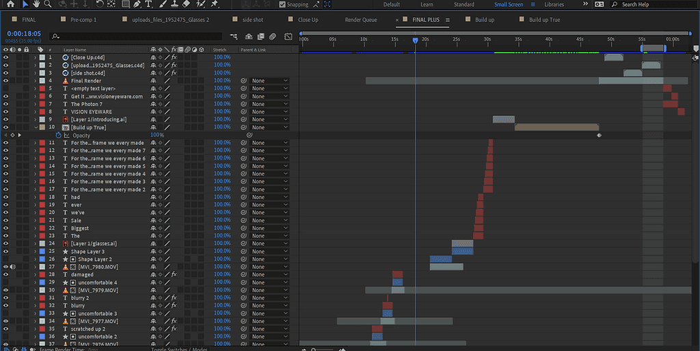The height and width of the screenshot is (351, 700).
Task: Click label color swatch of Biggest layer
Action: (x=42, y=229)
